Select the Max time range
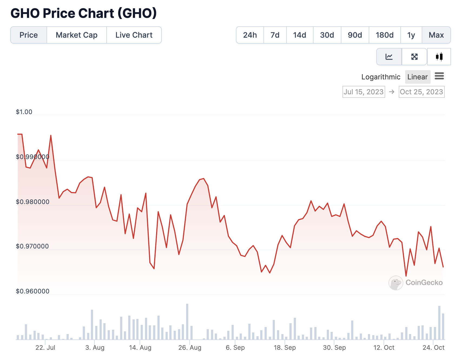Image resolution: width=455 pixels, height=356 pixels. pos(436,35)
